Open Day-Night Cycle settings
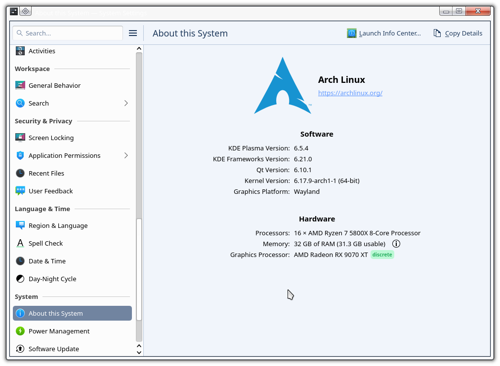The image size is (500, 366). coord(73,279)
